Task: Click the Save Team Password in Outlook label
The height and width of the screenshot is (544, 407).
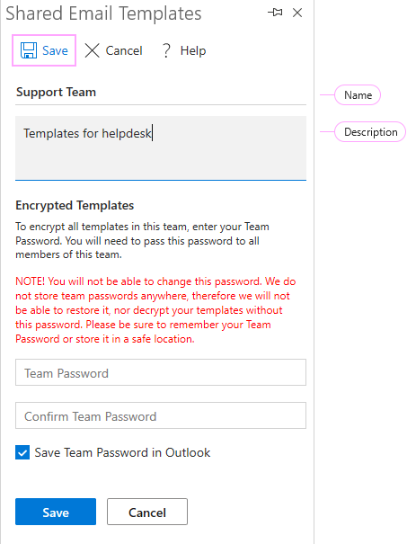Action: pyautogui.click(x=122, y=453)
